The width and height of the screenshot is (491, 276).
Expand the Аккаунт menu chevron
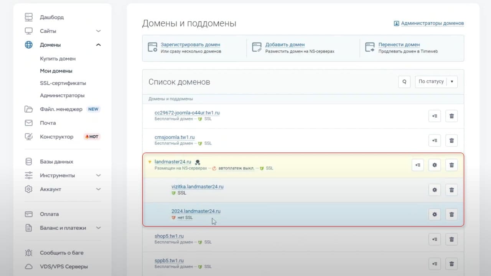pyautogui.click(x=99, y=189)
